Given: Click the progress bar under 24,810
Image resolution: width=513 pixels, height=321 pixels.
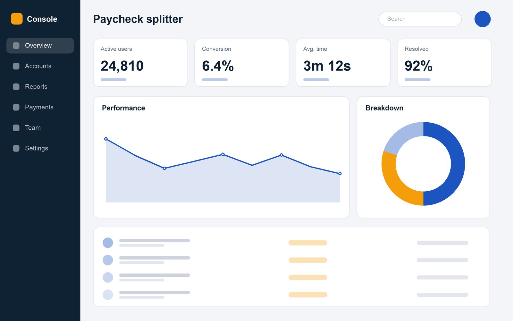Looking at the screenshot, I should pos(114,80).
